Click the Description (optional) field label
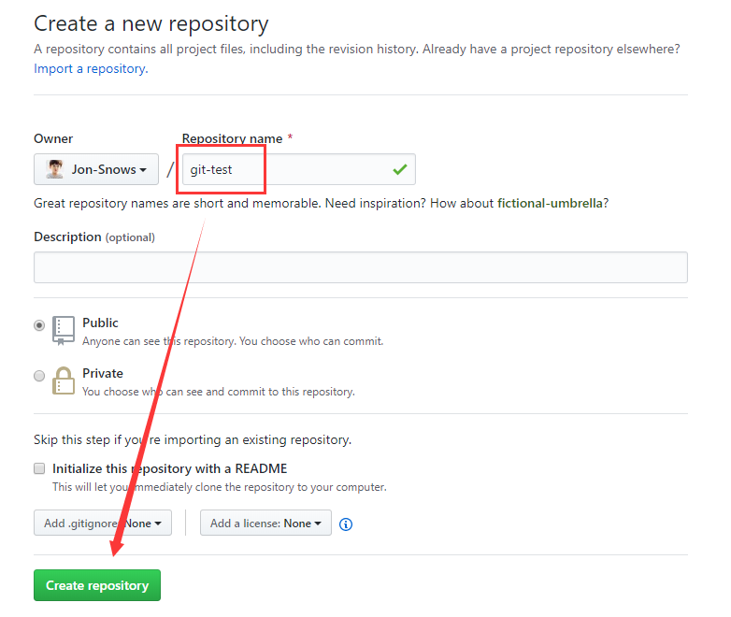 (94, 237)
